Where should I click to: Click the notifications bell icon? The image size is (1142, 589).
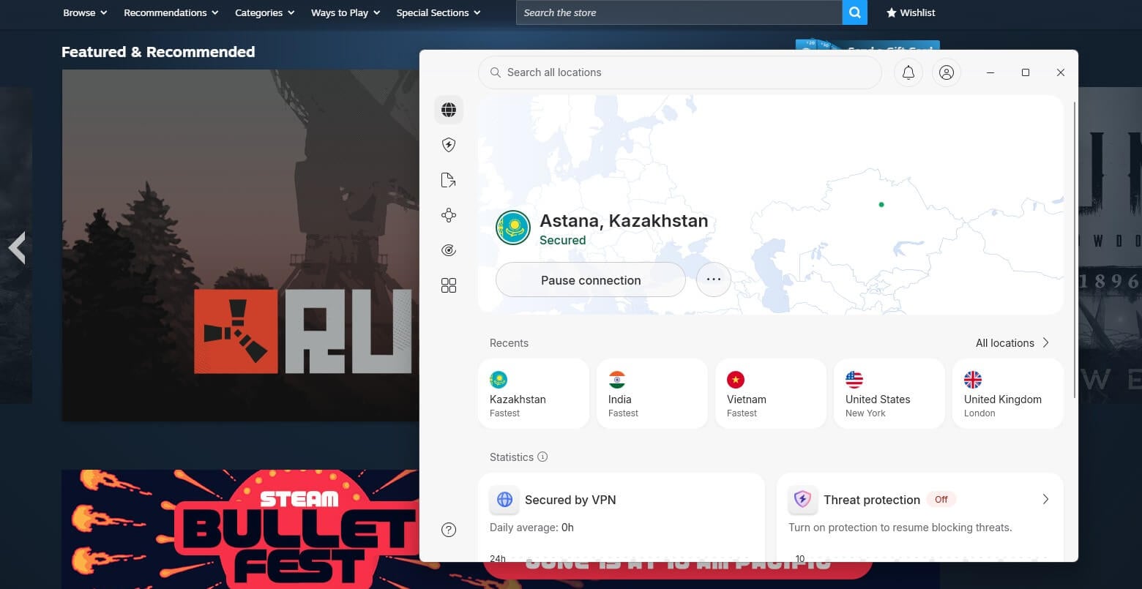click(908, 72)
